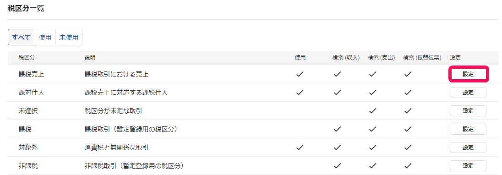Image resolution: width=502 pixels, height=175 pixels.
Task: Switch to the 使用 filter tab
Action: [x=45, y=38]
